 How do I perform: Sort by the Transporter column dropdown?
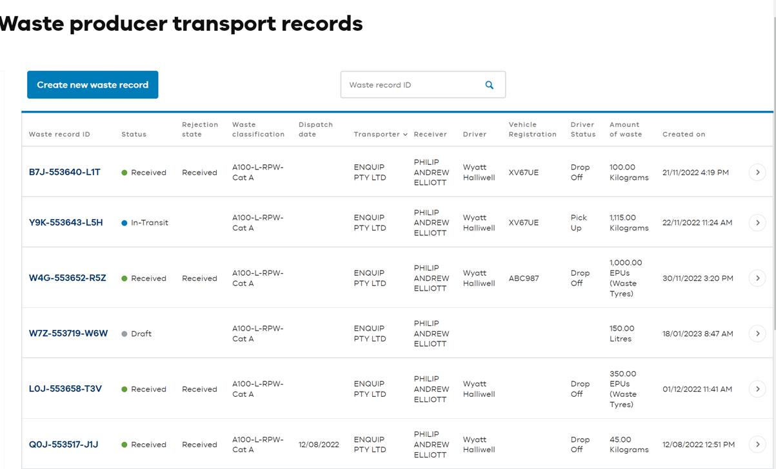(381, 135)
